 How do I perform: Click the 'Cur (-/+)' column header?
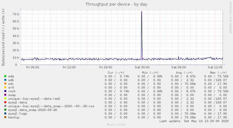point(116,72)
